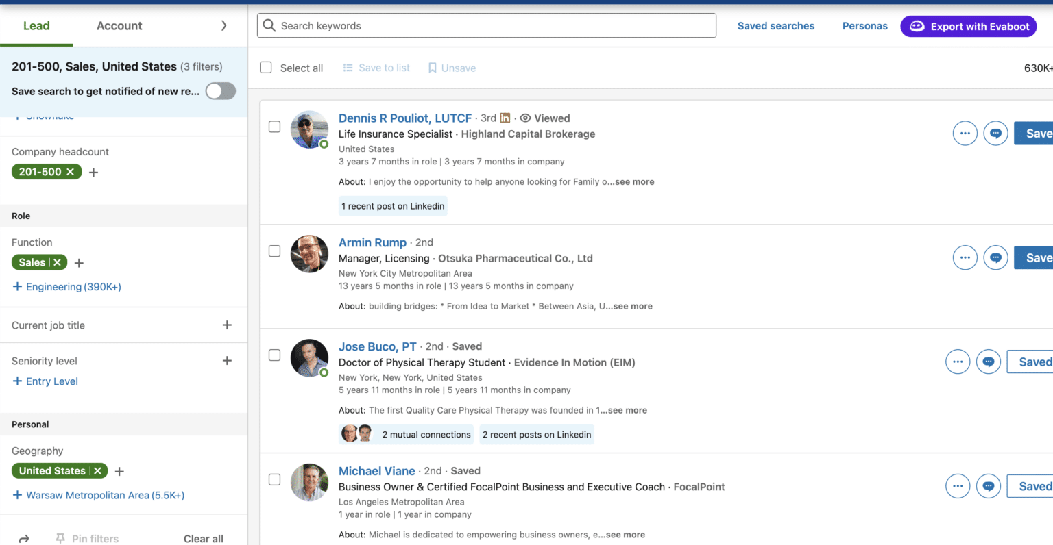Image resolution: width=1053 pixels, height=545 pixels.
Task: Expand the Current job title filter
Action: point(227,325)
